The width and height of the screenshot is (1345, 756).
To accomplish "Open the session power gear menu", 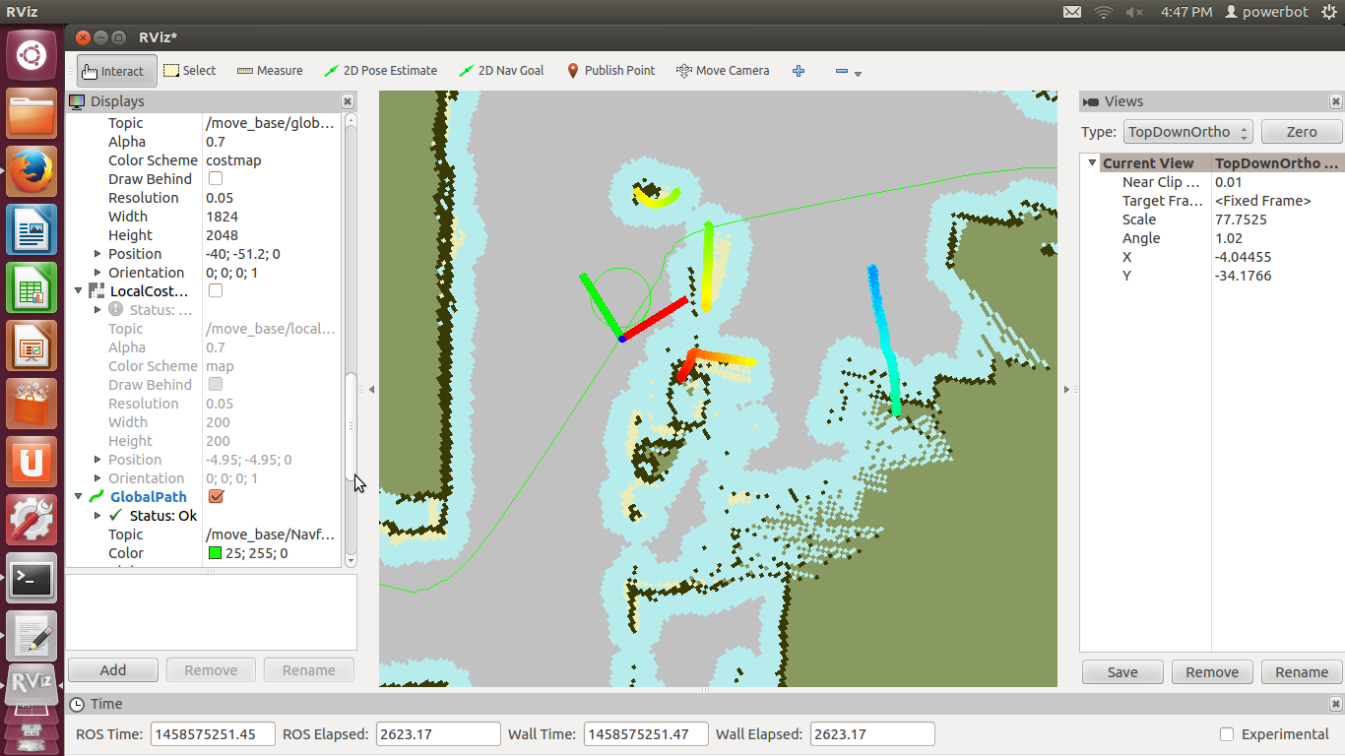I will 1329,12.
